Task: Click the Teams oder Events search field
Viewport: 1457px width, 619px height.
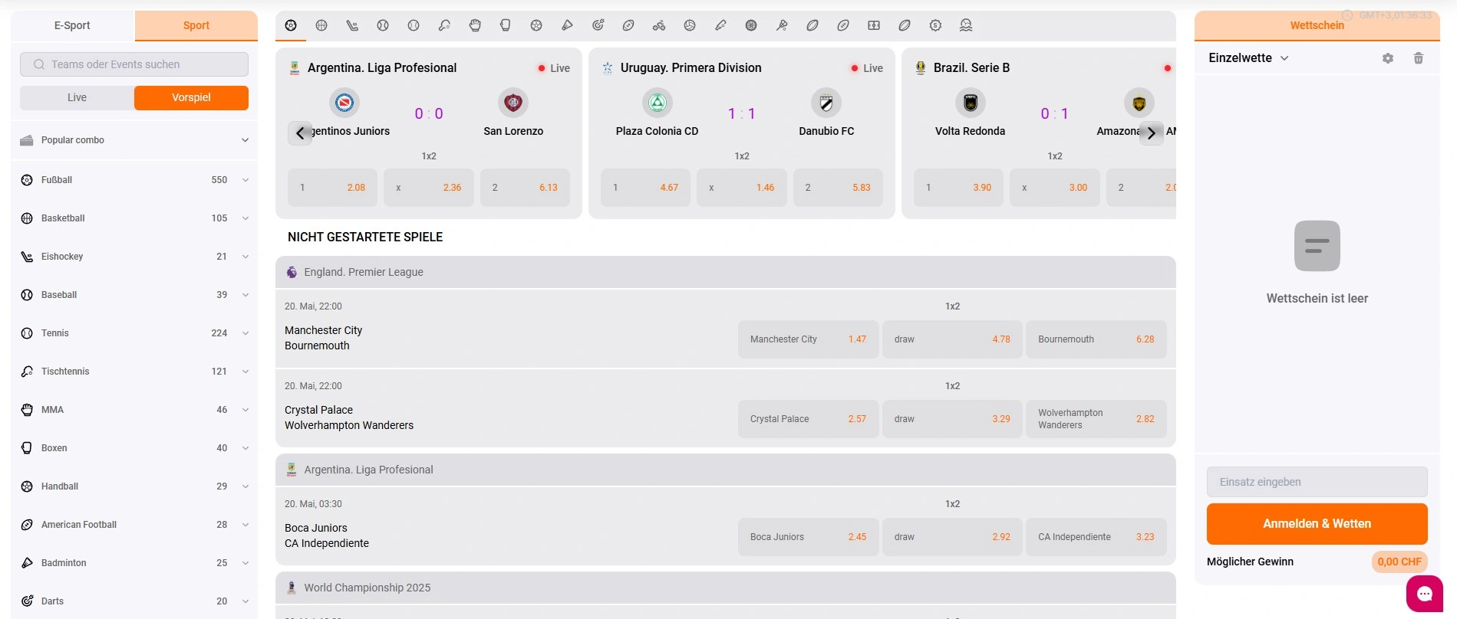Action: click(x=134, y=64)
